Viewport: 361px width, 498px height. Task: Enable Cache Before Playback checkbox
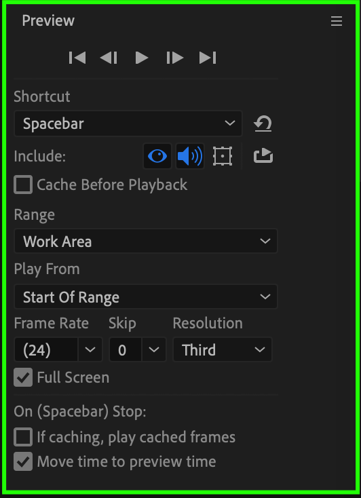coord(23,185)
